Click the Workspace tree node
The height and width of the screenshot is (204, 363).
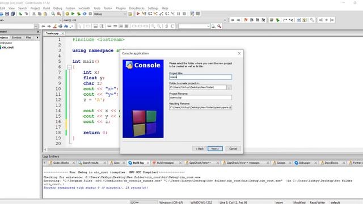(6, 43)
